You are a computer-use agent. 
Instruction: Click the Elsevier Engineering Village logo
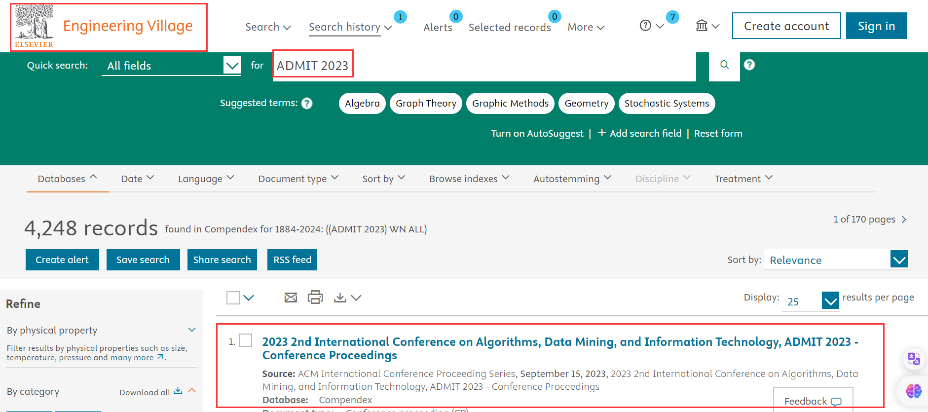(109, 27)
